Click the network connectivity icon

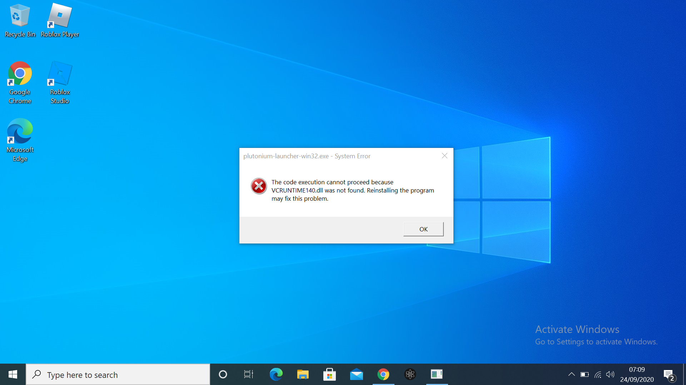596,375
